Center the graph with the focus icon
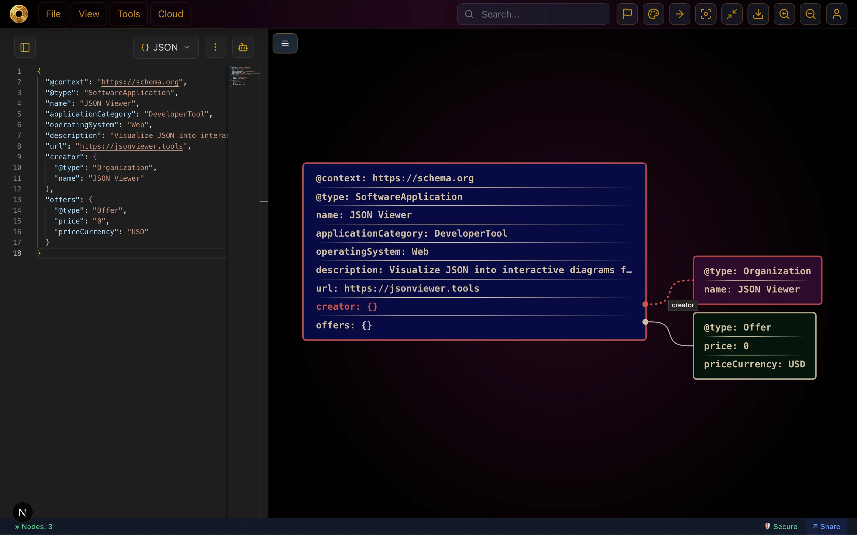 [x=705, y=14]
